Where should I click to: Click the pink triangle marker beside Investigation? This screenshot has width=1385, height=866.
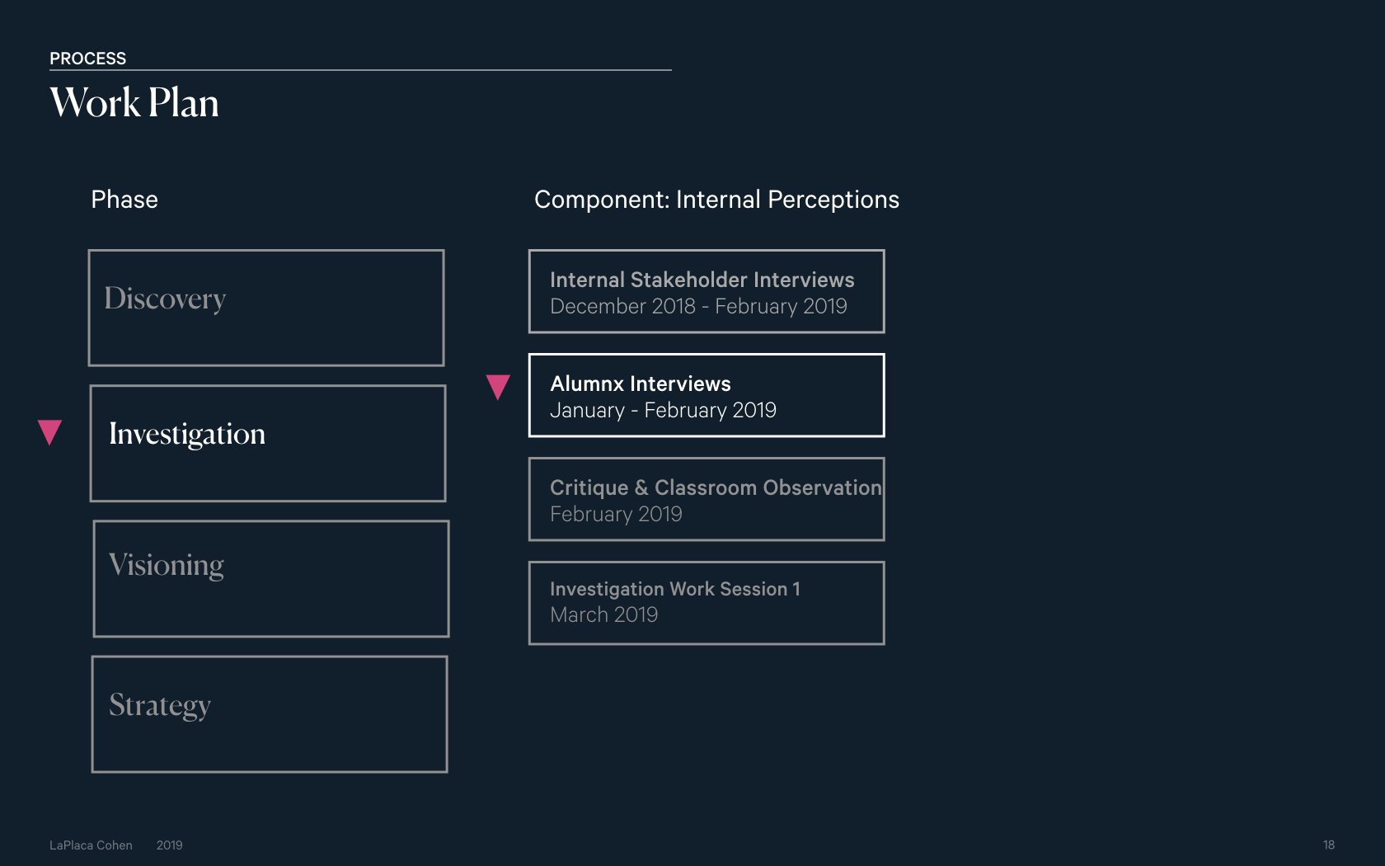[49, 432]
